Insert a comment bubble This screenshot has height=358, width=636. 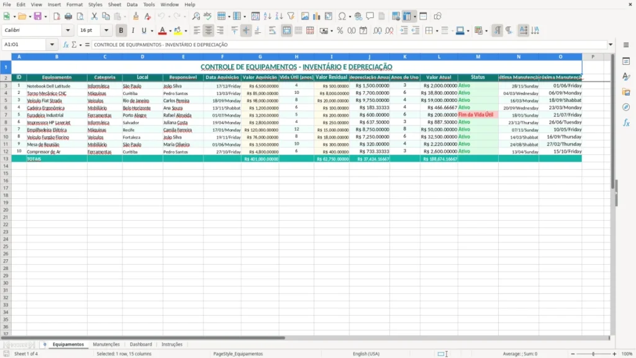tap(370, 16)
